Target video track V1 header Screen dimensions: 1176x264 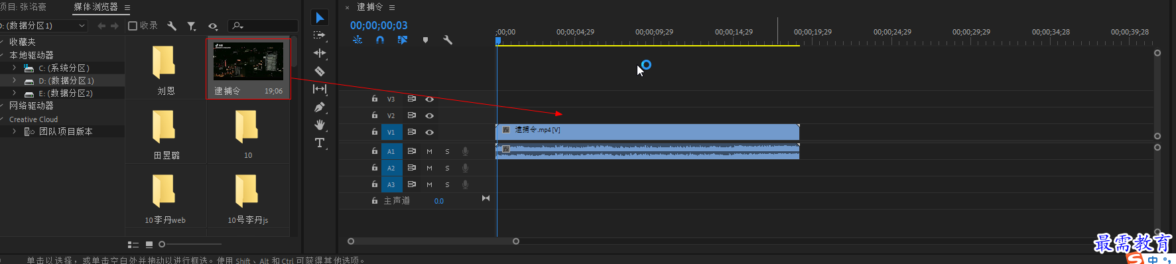point(391,132)
